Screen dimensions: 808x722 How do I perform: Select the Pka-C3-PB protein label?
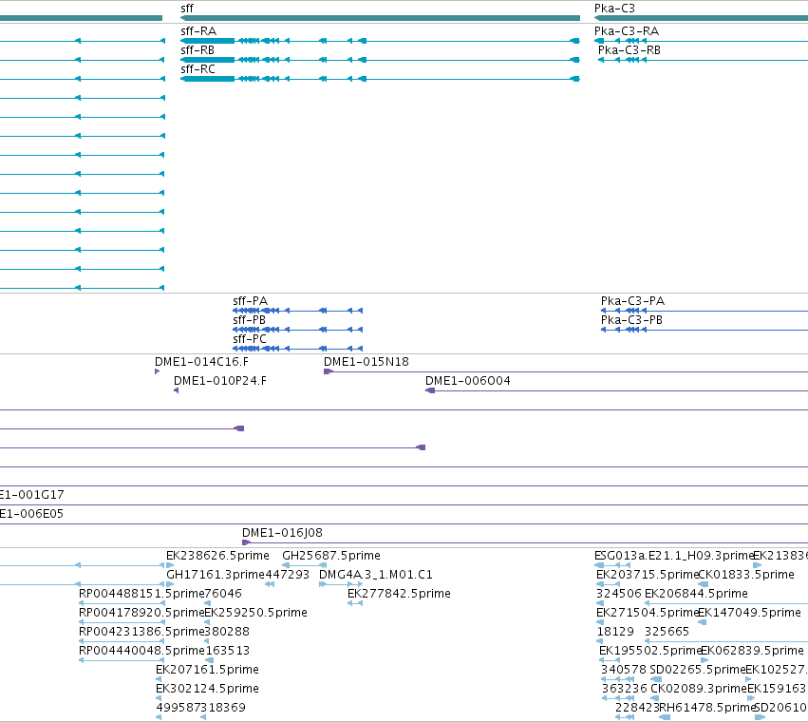631,320
